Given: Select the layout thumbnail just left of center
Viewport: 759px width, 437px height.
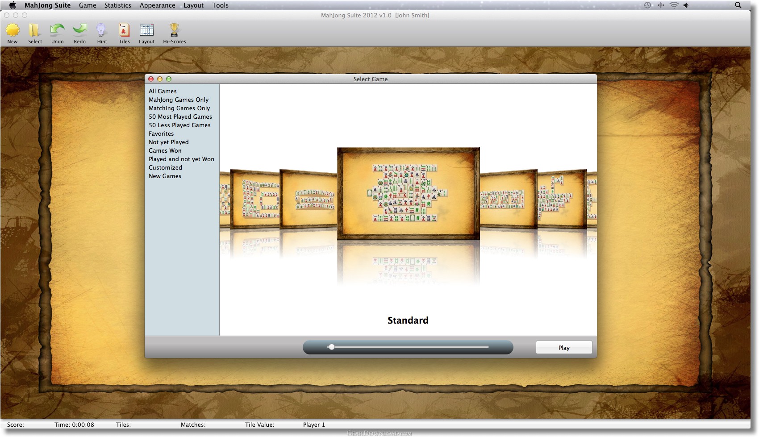Looking at the screenshot, I should tap(308, 199).
